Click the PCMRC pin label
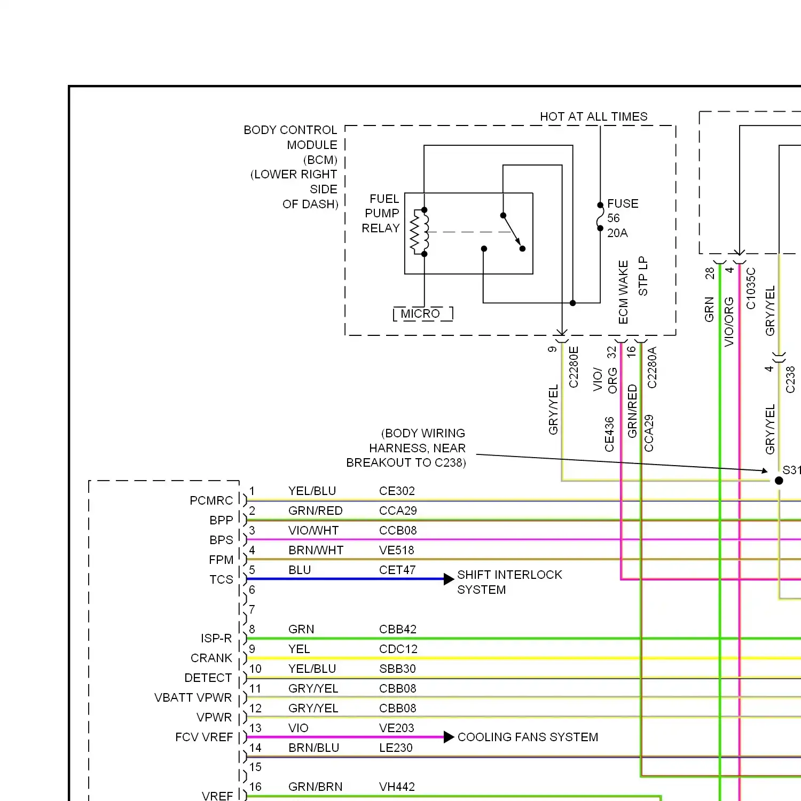Viewport: 801px width, 801px height. pyautogui.click(x=211, y=500)
